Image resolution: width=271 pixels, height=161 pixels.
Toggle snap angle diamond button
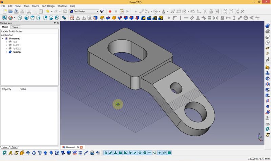140,153
